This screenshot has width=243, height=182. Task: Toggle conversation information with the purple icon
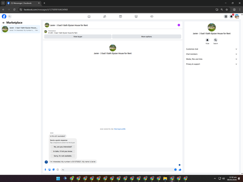pyautogui.click(x=179, y=25)
